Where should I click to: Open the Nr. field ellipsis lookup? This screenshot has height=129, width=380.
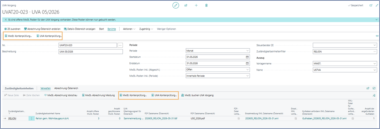[x=120, y=45]
